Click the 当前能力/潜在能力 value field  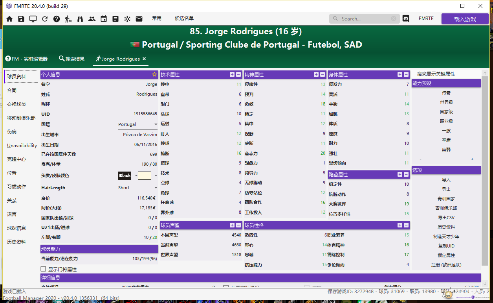[145, 259]
